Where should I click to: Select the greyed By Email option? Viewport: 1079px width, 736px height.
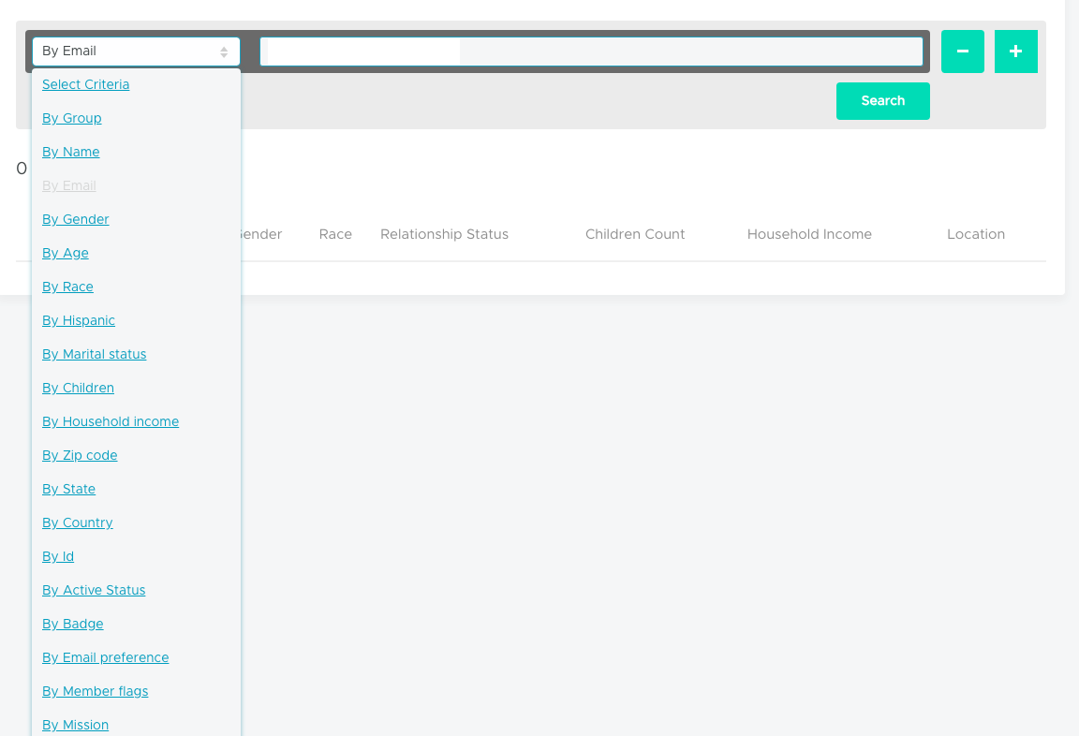tap(68, 185)
